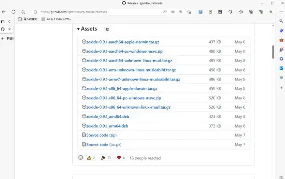Add a sidebar app with the plus icon
Image resolution: width=285 pixels, height=179 pixels.
click(281, 88)
